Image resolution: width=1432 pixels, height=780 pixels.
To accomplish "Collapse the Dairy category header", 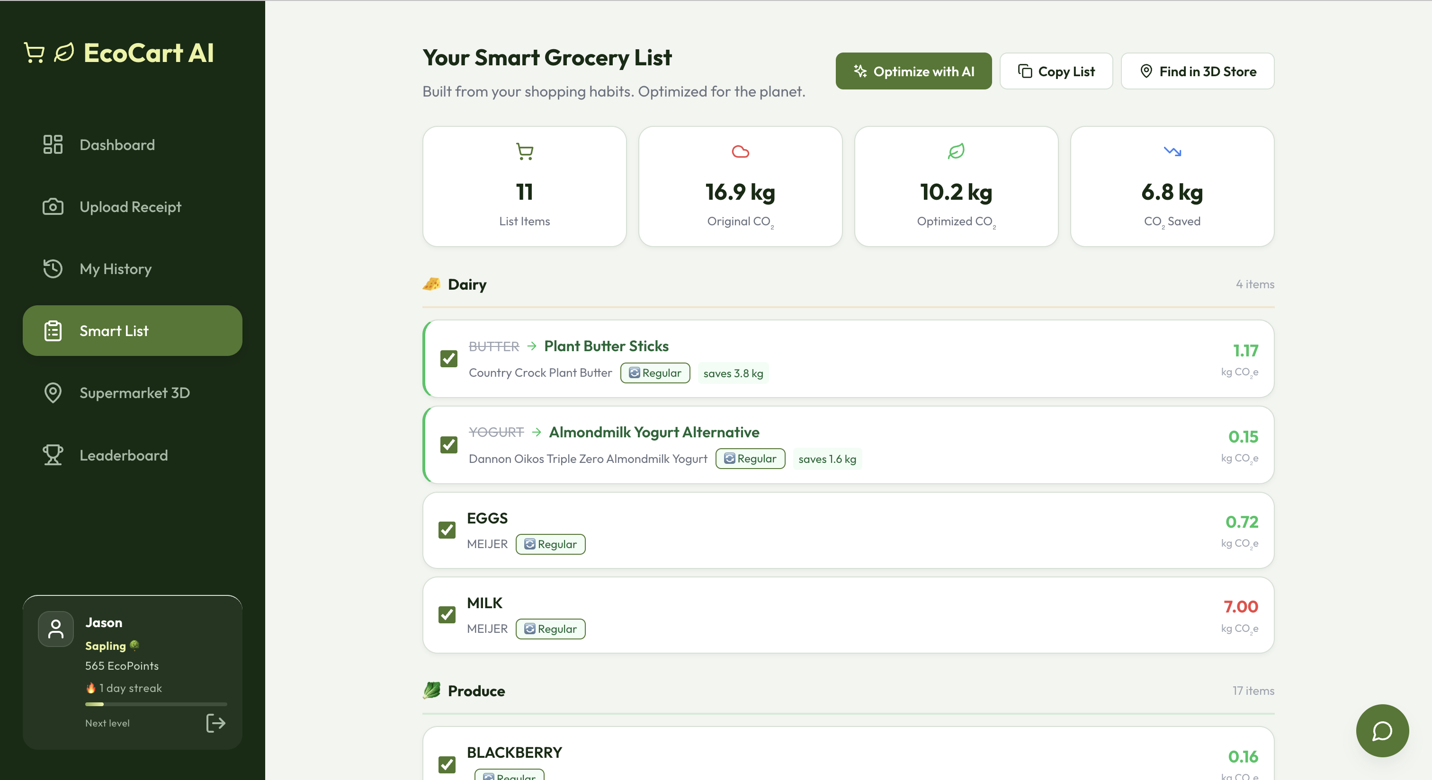I will (467, 284).
